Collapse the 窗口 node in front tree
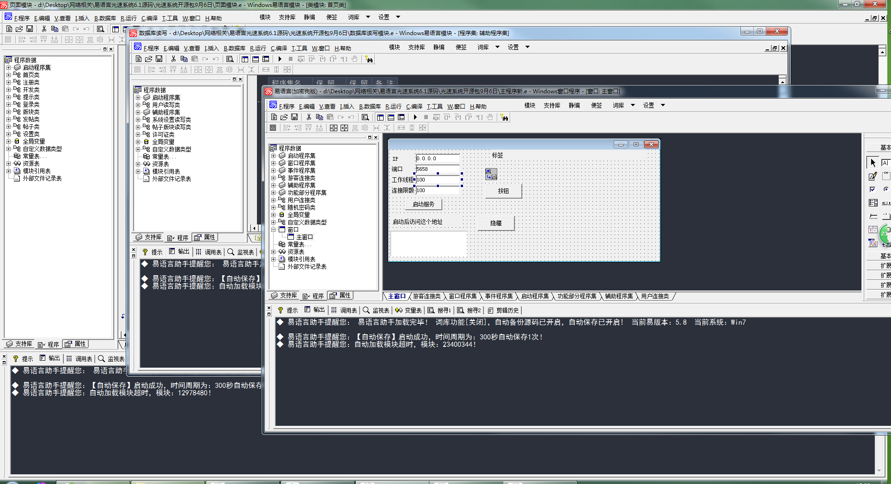Image resolution: width=891 pixels, height=484 pixels. pos(273,230)
